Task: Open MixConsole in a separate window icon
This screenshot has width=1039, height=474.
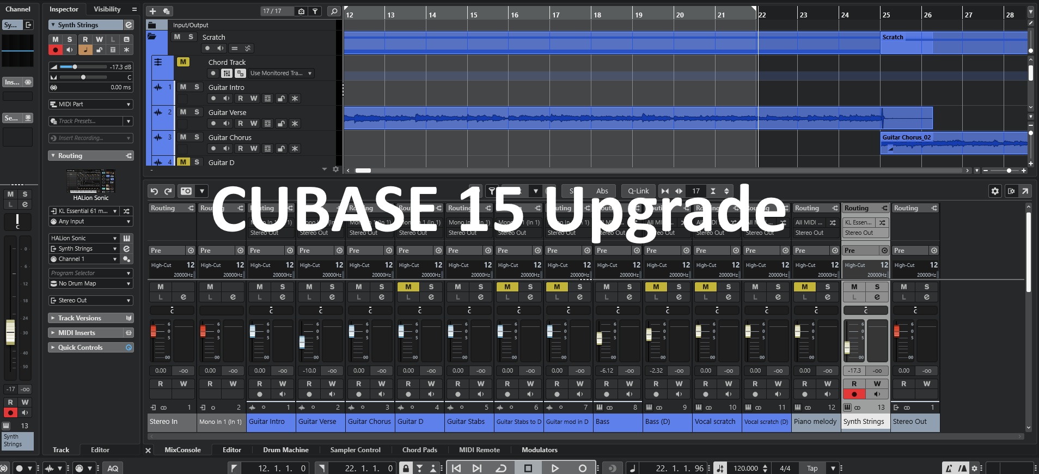Action: (1025, 191)
